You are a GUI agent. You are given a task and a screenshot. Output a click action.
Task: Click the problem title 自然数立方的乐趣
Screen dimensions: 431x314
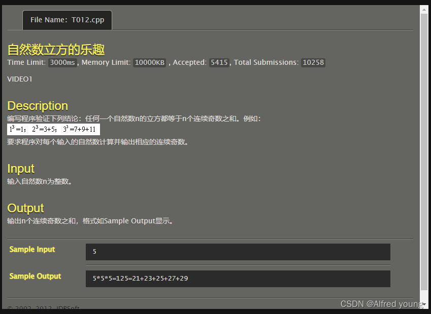point(54,50)
